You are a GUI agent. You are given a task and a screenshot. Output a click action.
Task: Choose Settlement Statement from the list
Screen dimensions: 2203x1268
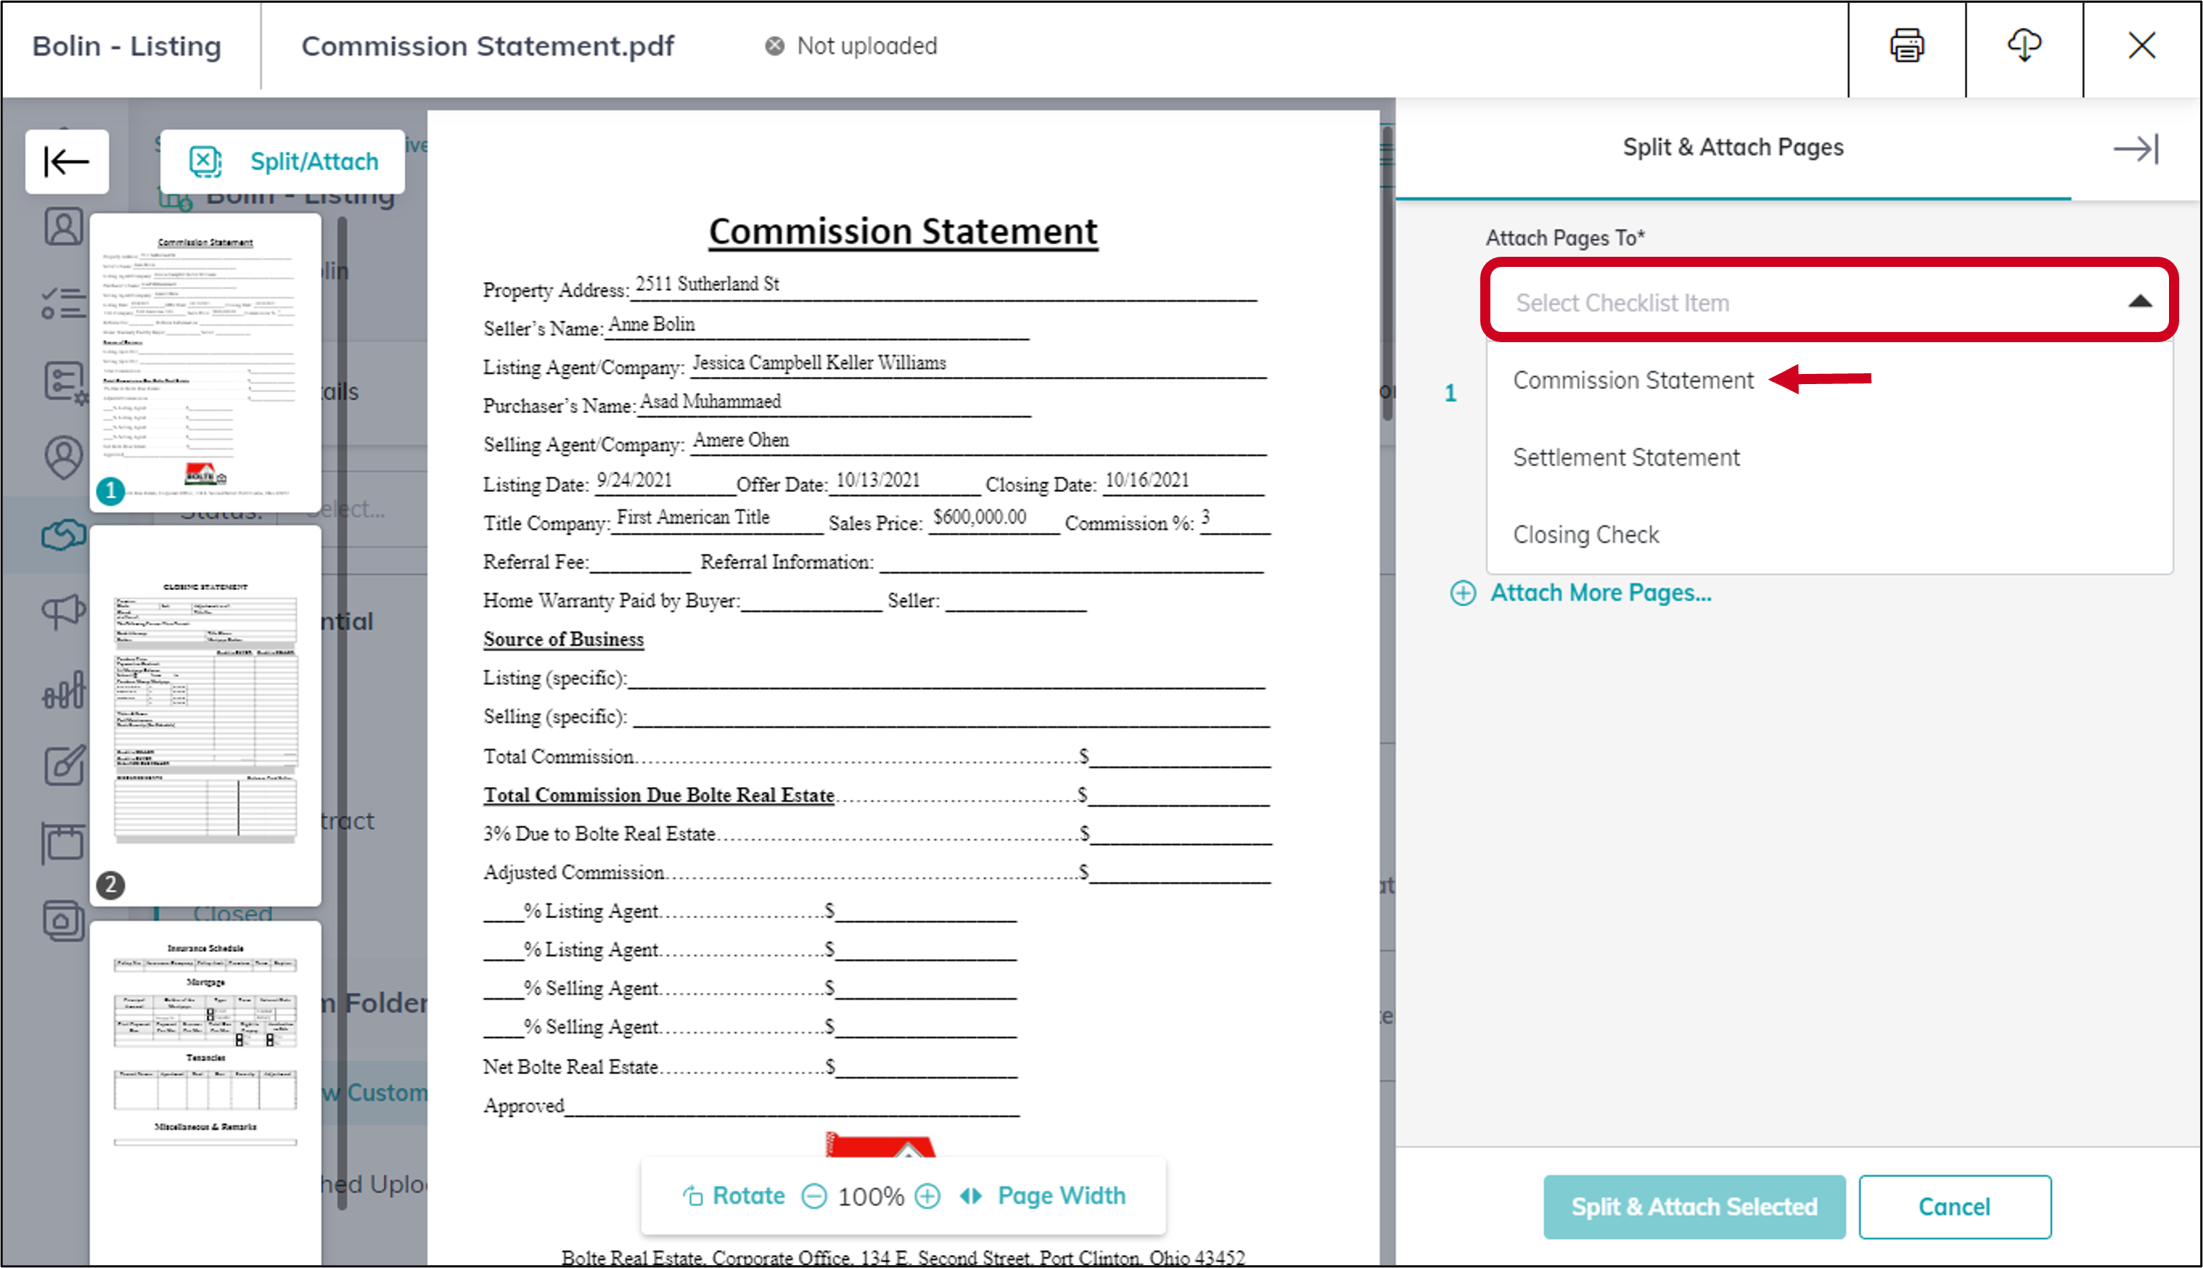coord(1626,457)
